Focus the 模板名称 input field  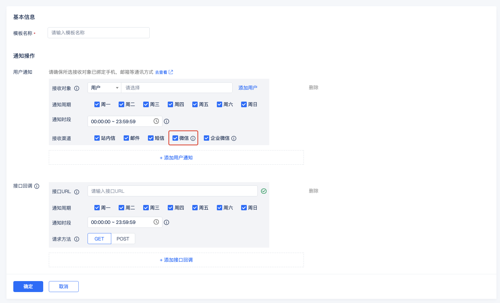tap(99, 33)
